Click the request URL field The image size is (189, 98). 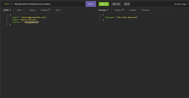(49, 4)
